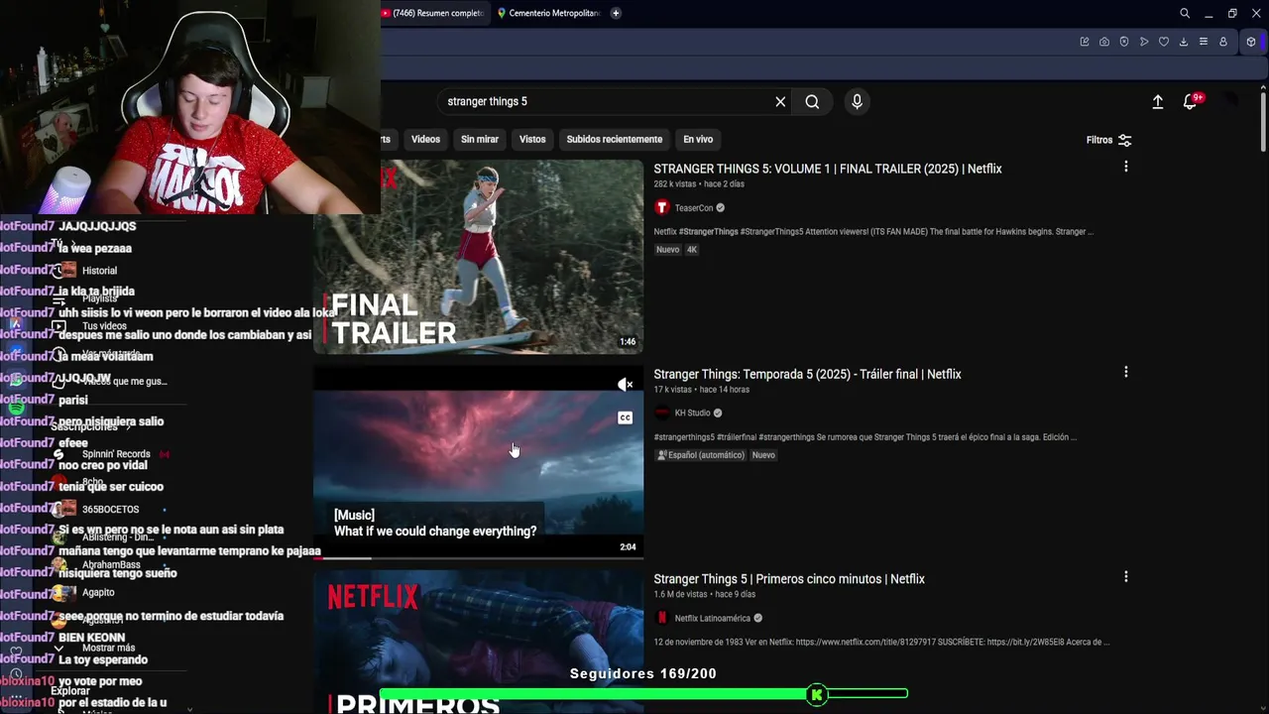
Task: Open the YouTube upload/create icon
Action: pos(1157,101)
